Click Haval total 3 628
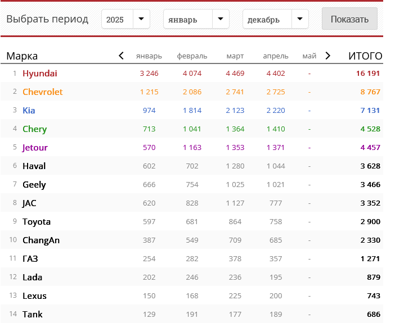 [x=370, y=166]
